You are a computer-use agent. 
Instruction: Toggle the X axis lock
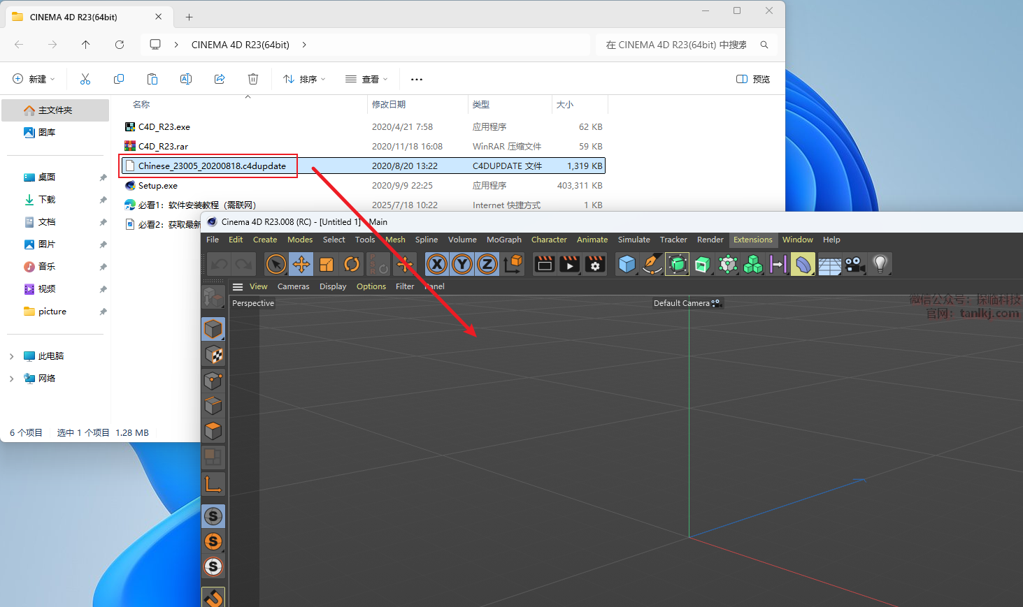pos(437,264)
